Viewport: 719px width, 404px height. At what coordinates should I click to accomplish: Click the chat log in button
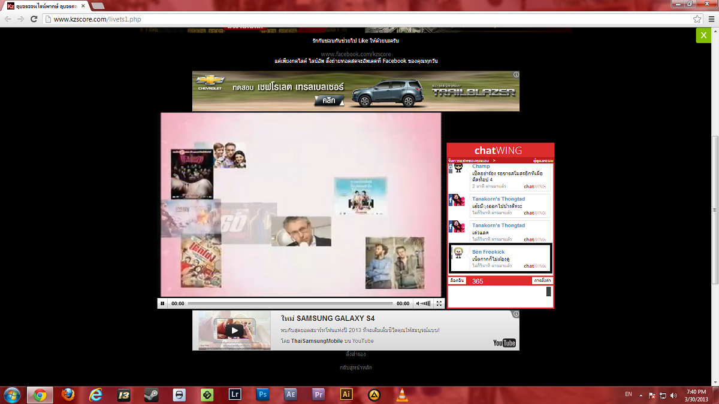click(x=457, y=281)
